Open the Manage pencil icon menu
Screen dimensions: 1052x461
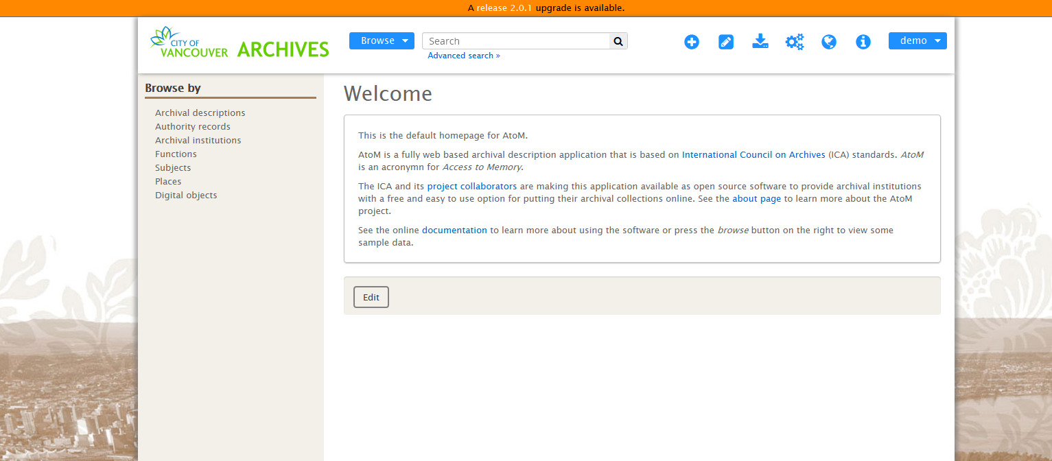726,42
